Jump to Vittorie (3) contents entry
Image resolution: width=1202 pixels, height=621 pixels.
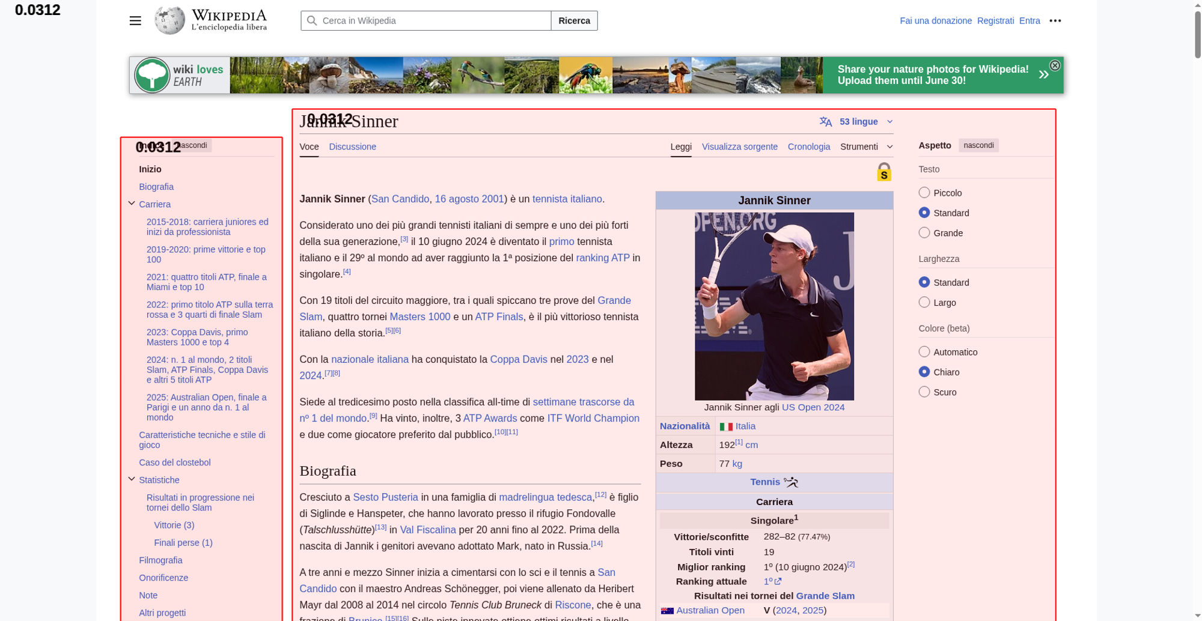point(174,525)
